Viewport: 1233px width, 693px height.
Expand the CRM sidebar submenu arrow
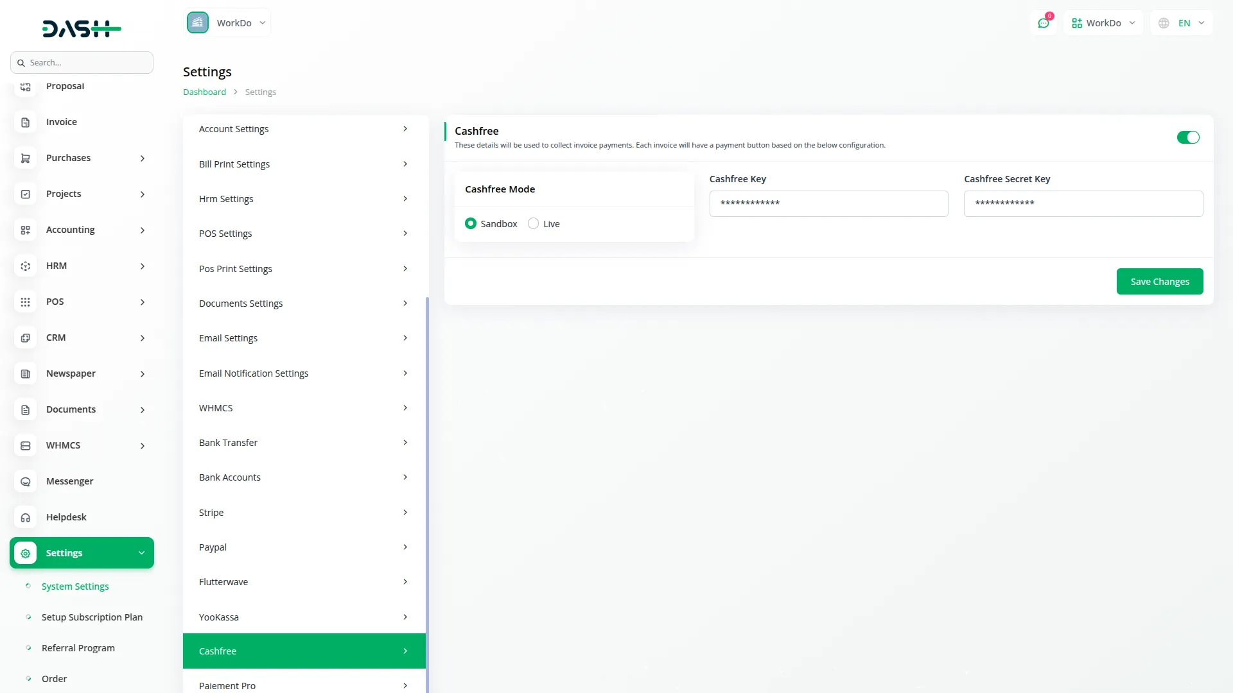[x=143, y=338]
